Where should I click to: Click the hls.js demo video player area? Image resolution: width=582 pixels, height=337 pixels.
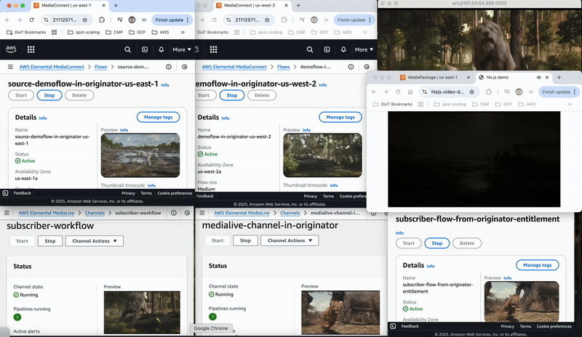coord(474,159)
